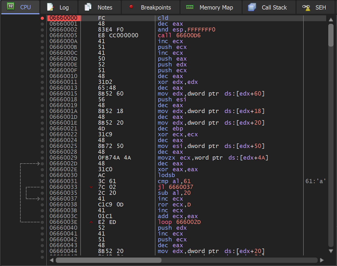This screenshot has height=266, width=337.
Task: Click the horizontal scrollbar thumb
Action: [x=108, y=260]
